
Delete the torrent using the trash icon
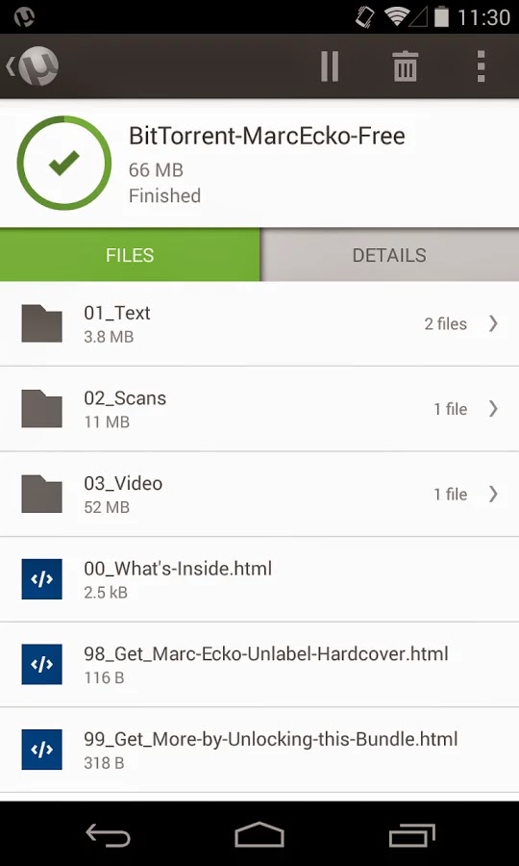pyautogui.click(x=405, y=66)
